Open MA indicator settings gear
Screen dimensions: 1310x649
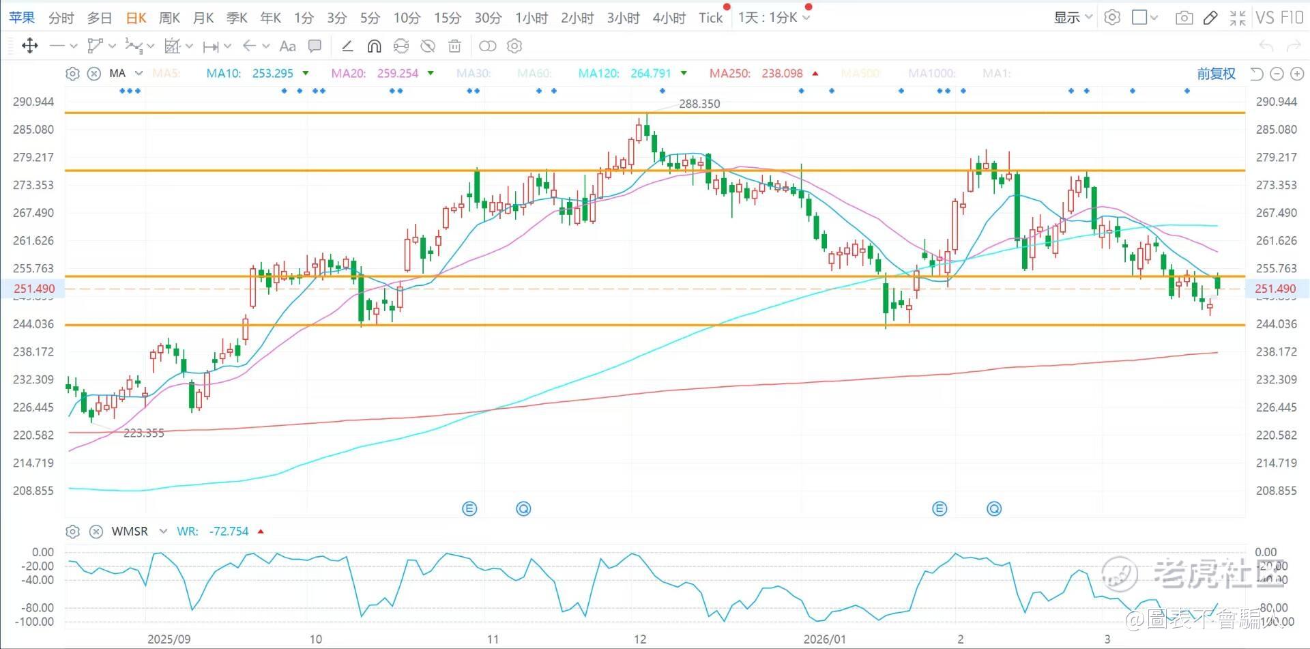[72, 74]
